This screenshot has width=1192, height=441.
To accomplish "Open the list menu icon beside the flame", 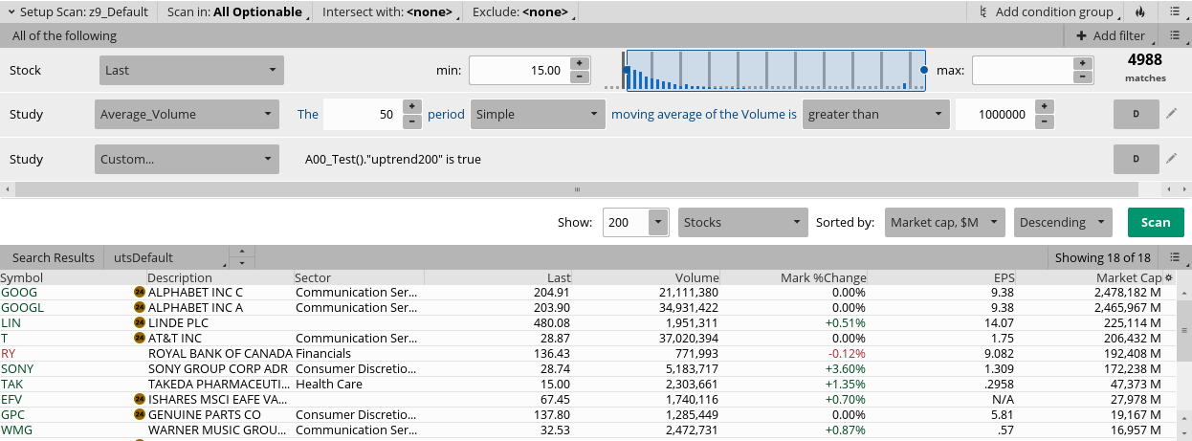I will click(1174, 12).
